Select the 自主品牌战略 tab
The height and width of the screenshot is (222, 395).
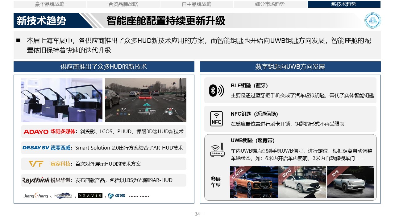(x=197, y=4)
